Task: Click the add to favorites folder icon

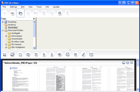Action: [x=28, y=13]
